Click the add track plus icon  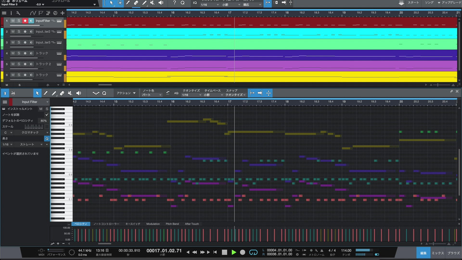click(63, 13)
